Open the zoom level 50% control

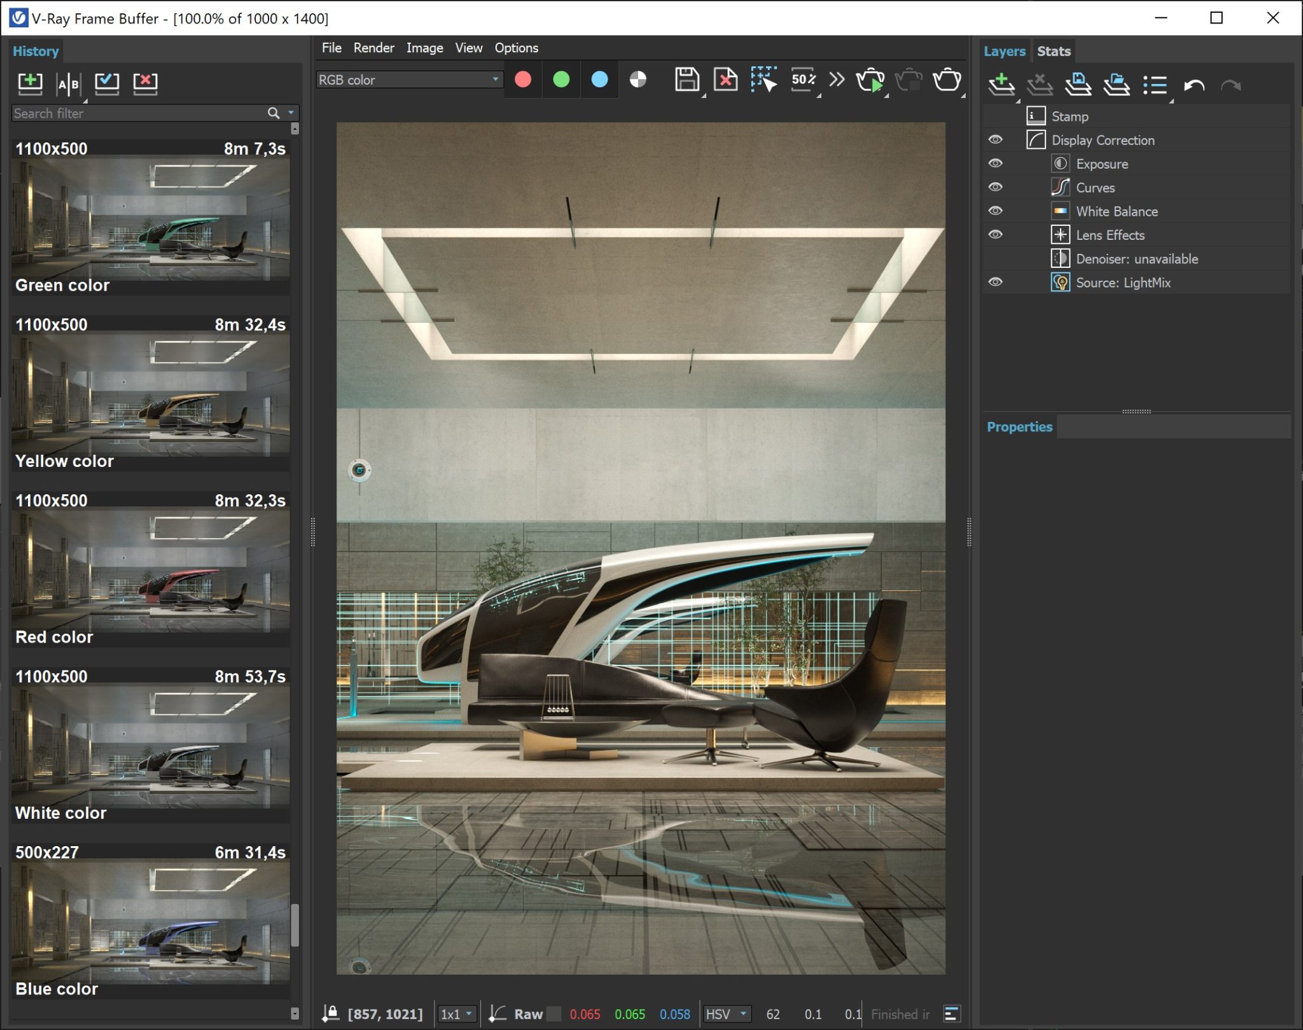click(x=803, y=80)
